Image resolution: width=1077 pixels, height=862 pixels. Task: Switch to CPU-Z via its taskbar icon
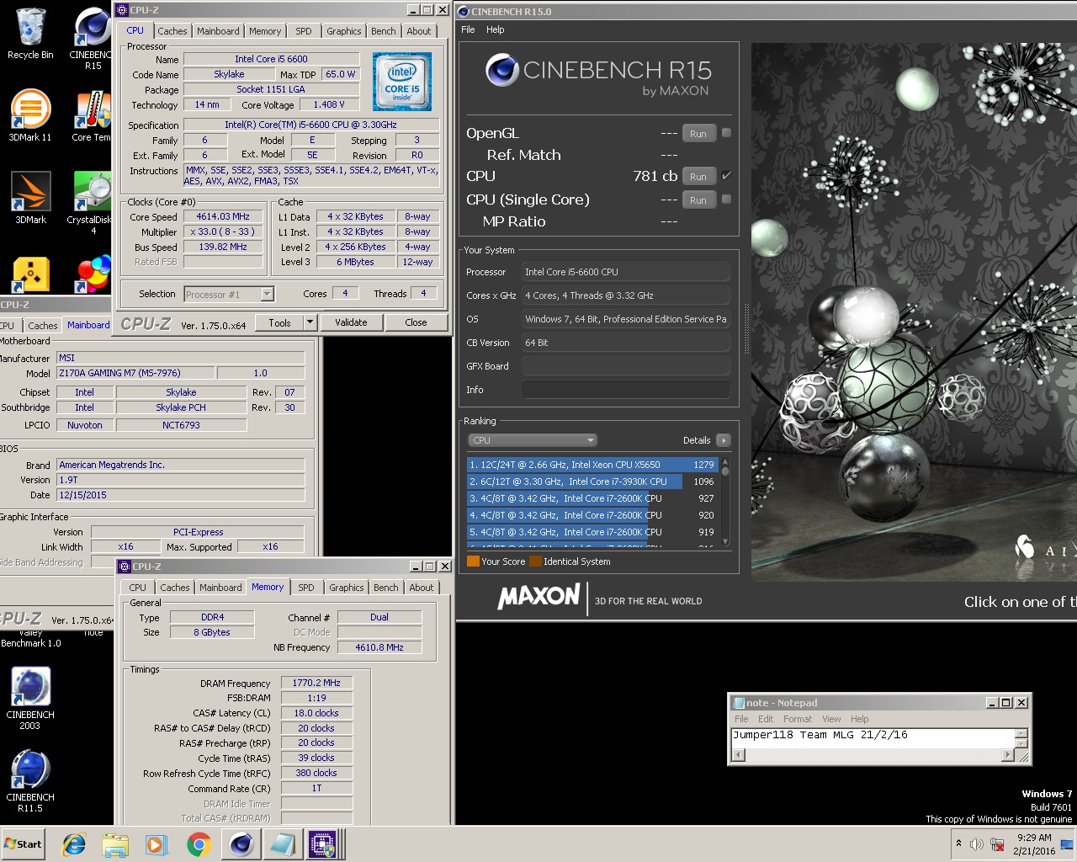[x=323, y=844]
